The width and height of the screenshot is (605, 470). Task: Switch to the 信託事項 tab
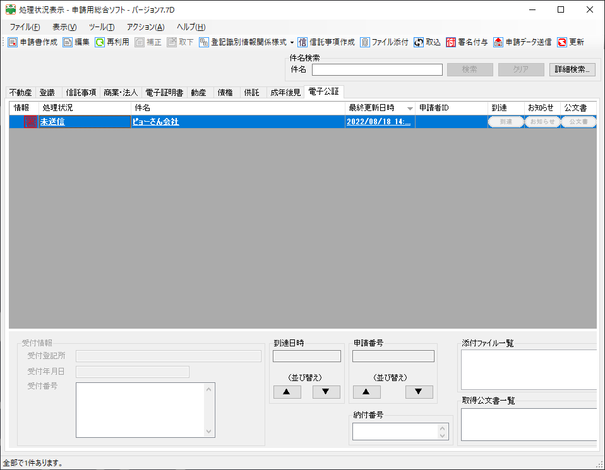tap(81, 93)
